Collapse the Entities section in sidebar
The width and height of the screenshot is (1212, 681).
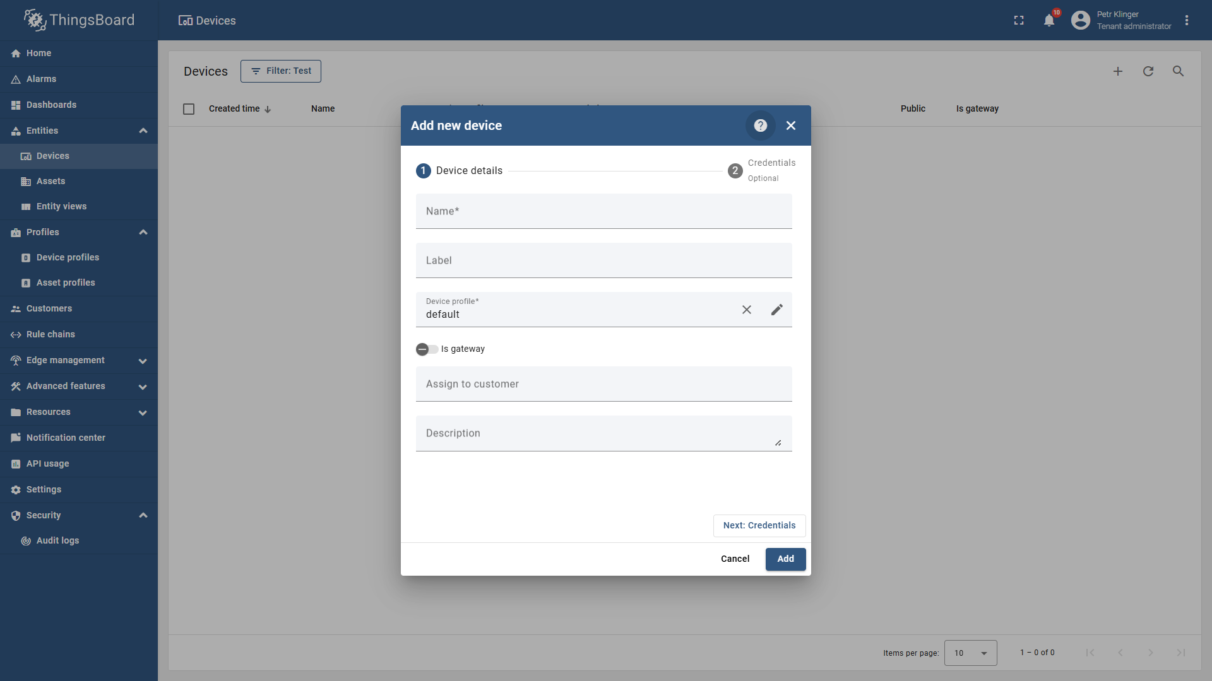click(x=143, y=131)
